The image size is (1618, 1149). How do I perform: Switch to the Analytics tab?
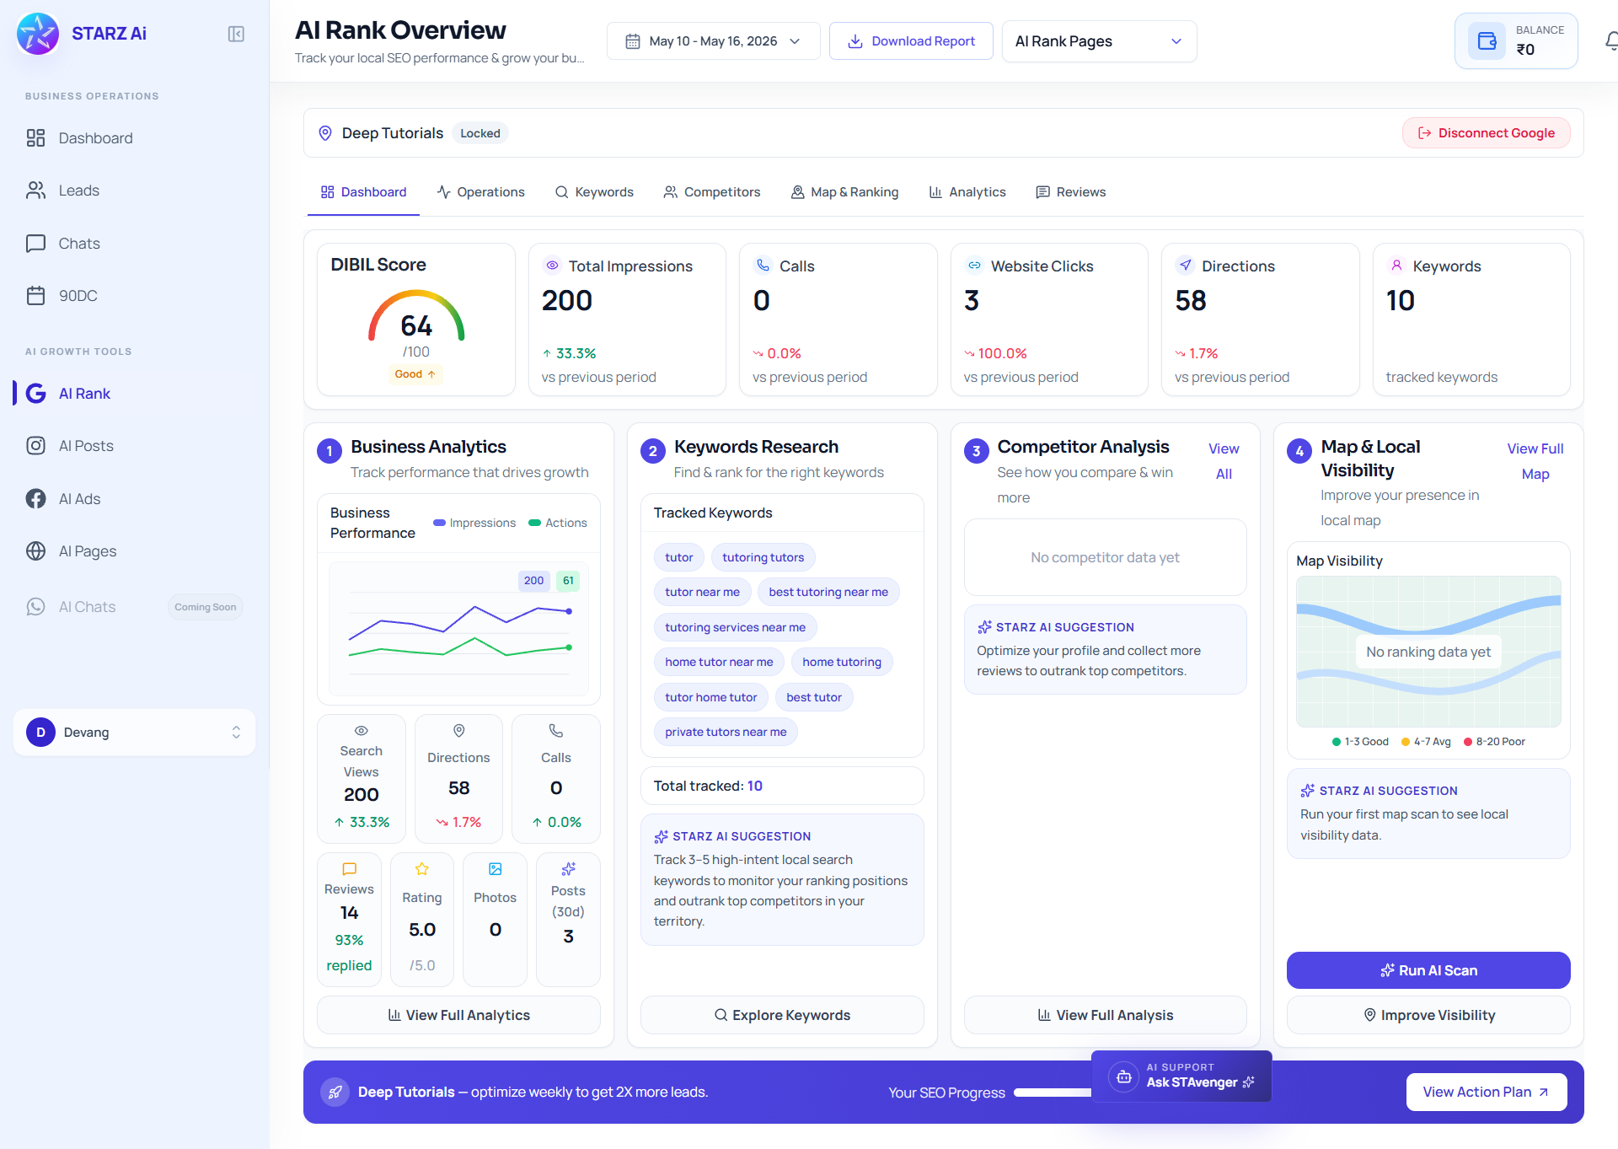tap(967, 192)
